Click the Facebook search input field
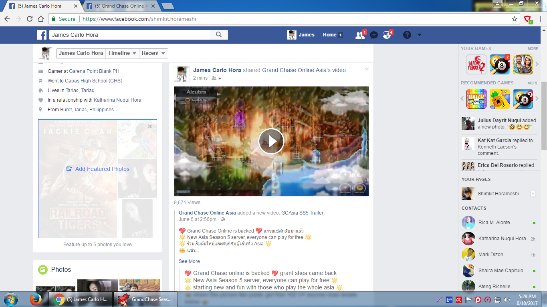 [x=130, y=35]
